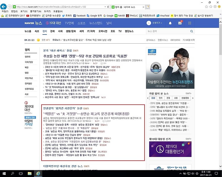Screen dimensions: 222x177
Task: Open browser settings gear icon
Action: click(215, 6)
